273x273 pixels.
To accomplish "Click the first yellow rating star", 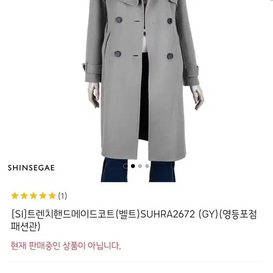I will [x=15, y=196].
